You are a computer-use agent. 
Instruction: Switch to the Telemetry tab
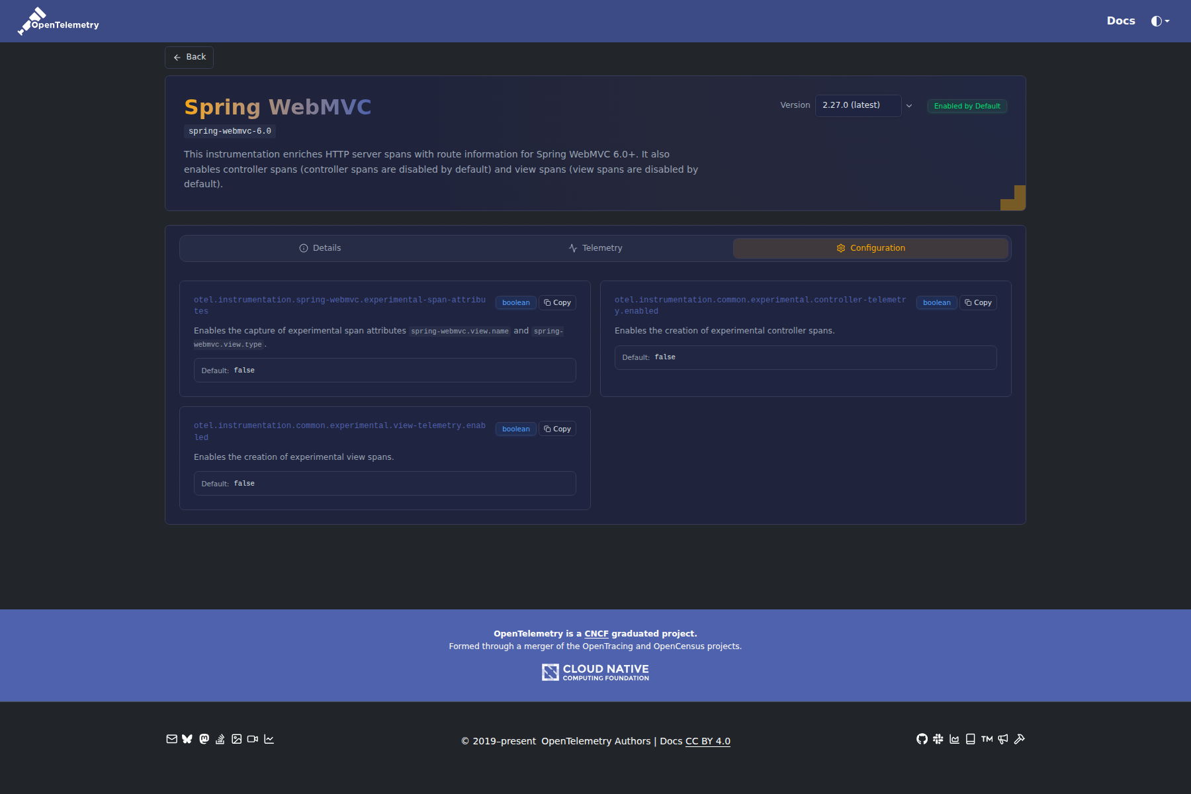point(595,248)
